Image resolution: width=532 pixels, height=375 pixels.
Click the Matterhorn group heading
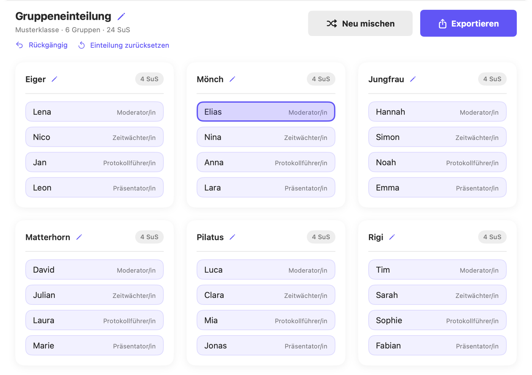pos(48,237)
